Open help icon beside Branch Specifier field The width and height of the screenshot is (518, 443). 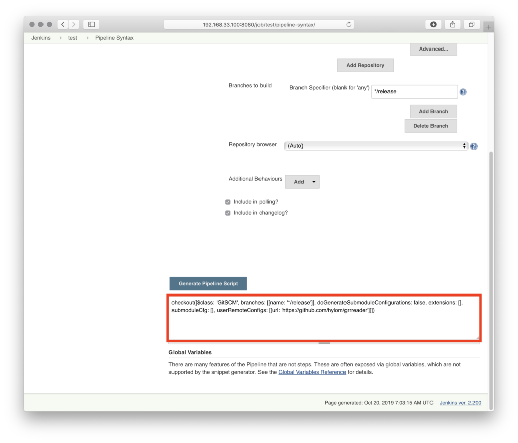(x=463, y=92)
